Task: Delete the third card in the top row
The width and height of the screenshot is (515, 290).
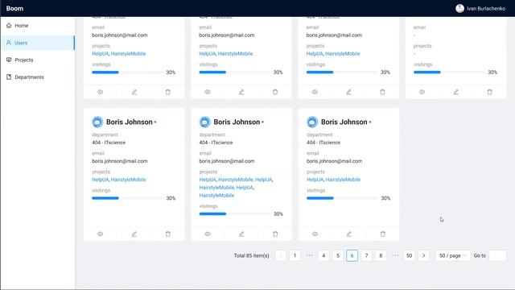Action: coord(383,92)
